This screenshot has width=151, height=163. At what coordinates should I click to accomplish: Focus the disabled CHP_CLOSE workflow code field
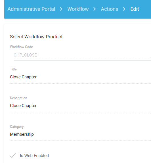(82, 55)
